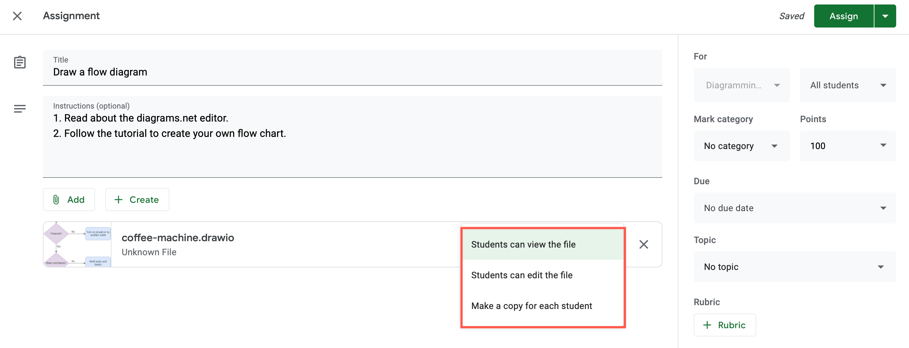Click the plus icon beside Rubric
The image size is (909, 348).
[x=708, y=325]
